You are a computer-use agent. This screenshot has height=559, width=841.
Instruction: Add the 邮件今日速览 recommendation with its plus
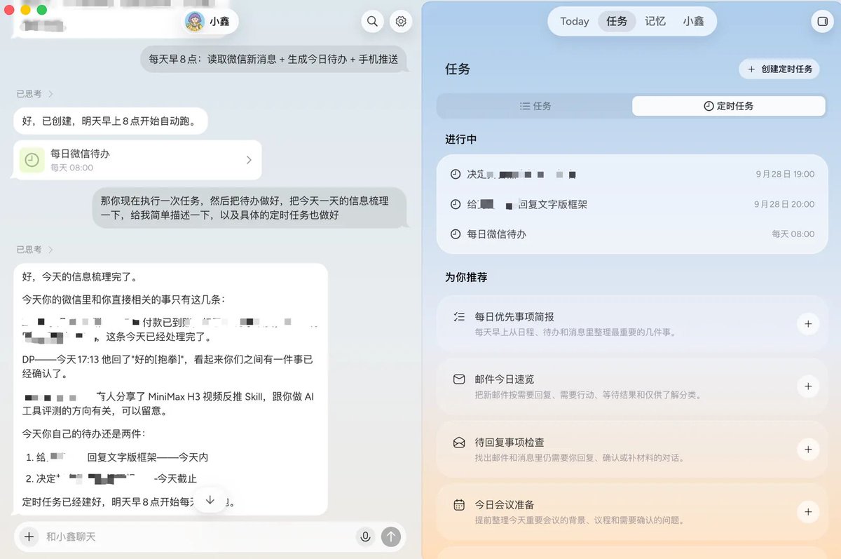tap(808, 386)
